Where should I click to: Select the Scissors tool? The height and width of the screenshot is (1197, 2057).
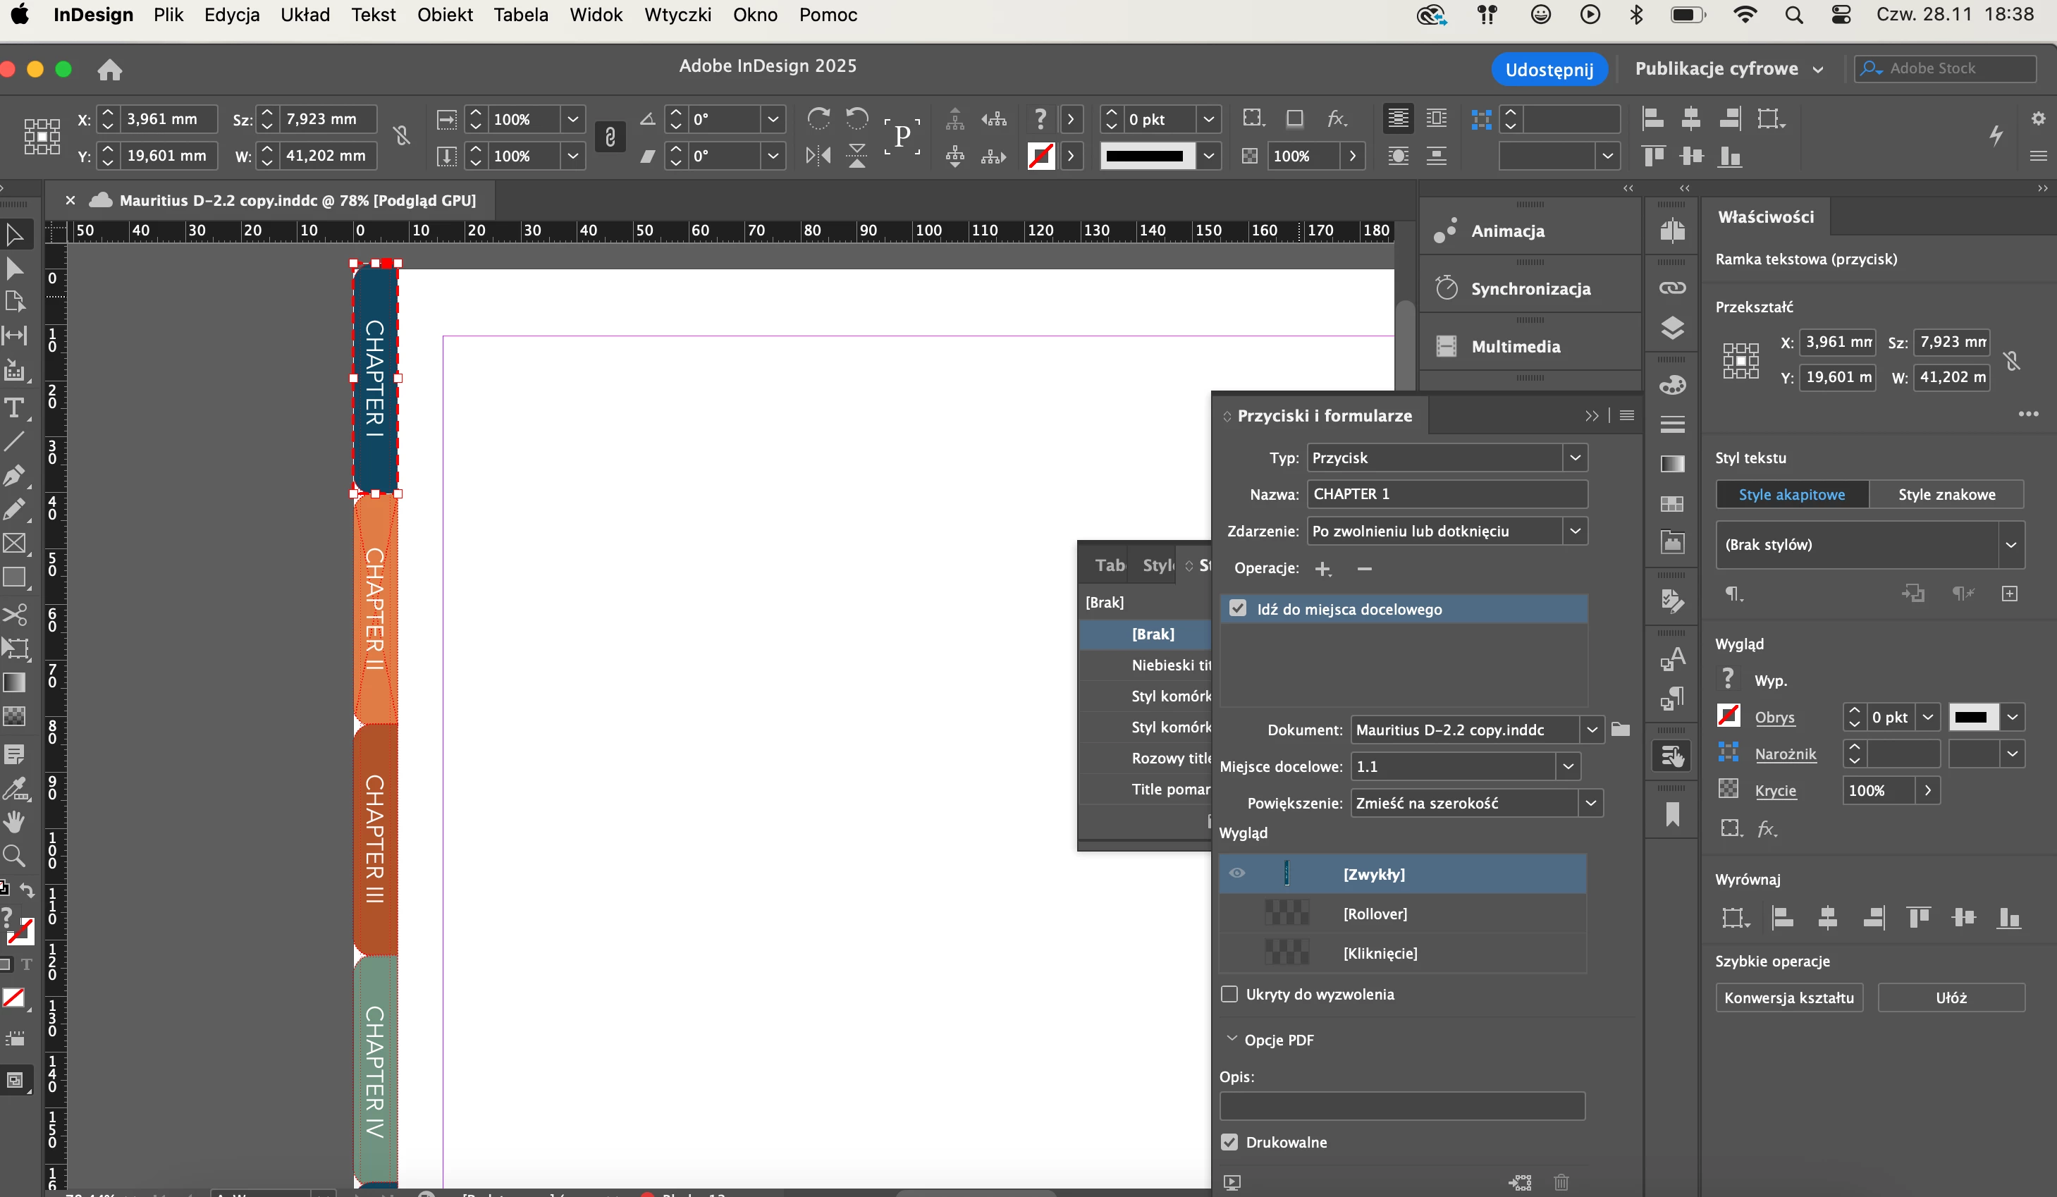[15, 614]
